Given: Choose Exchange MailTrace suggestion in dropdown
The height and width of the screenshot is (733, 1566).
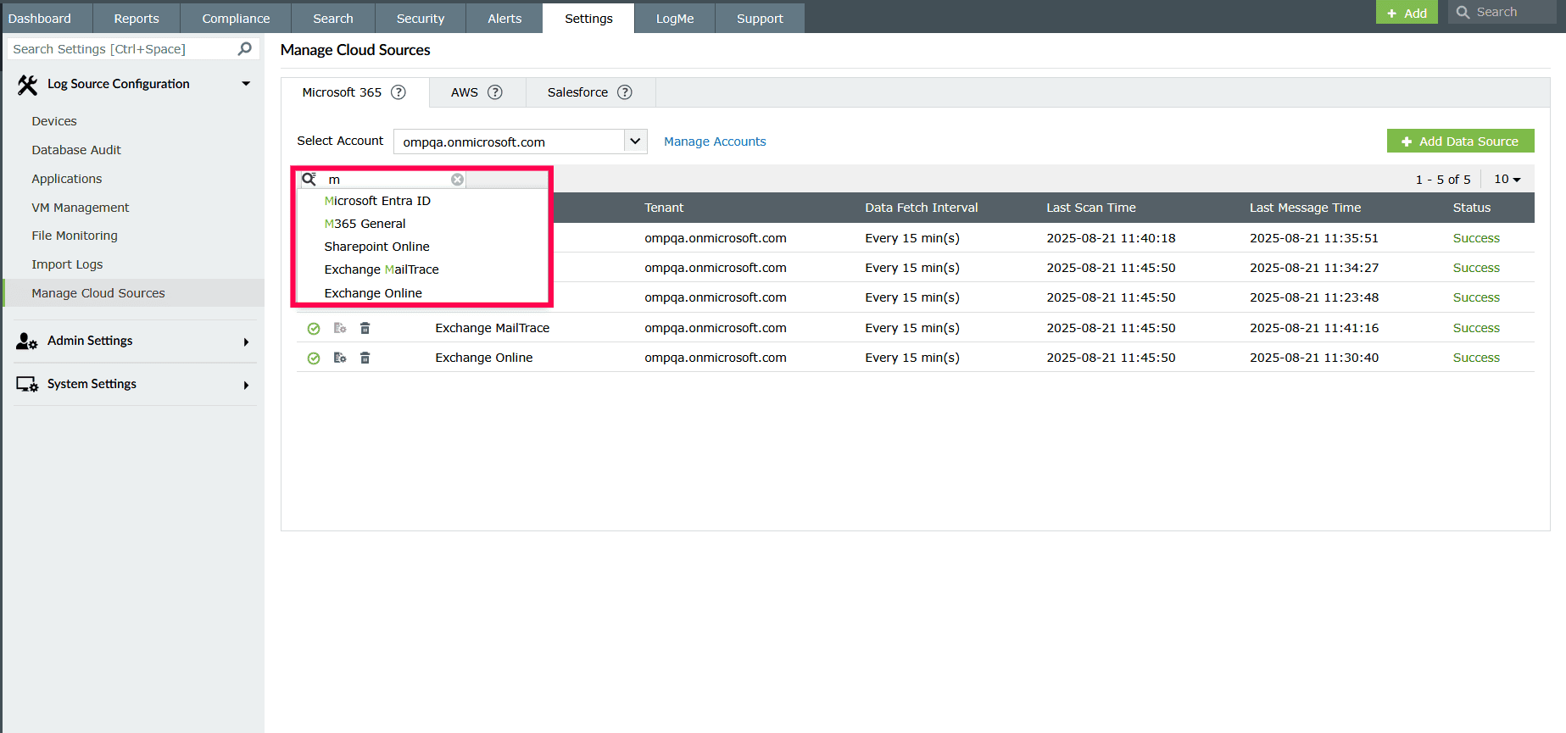Looking at the screenshot, I should 382,269.
